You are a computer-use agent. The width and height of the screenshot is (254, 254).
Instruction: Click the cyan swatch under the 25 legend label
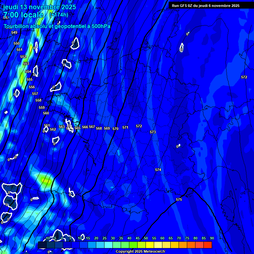click(108, 245)
